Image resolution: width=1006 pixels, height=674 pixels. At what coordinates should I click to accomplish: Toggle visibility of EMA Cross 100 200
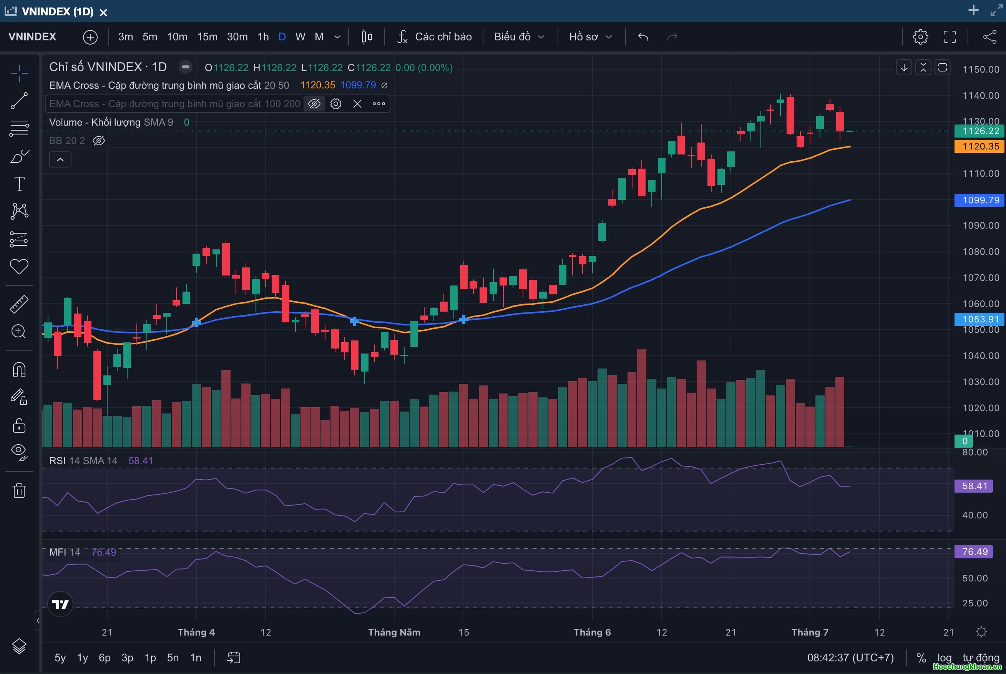(x=314, y=104)
